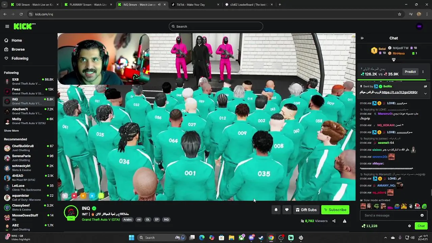This screenshot has height=243, width=432.
Task: Open the Home page in sidebar
Action: [17, 40]
